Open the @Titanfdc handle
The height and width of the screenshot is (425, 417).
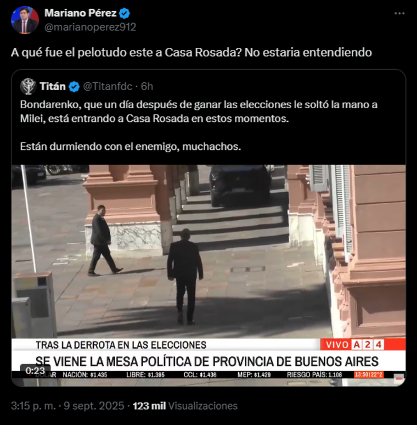click(108, 86)
